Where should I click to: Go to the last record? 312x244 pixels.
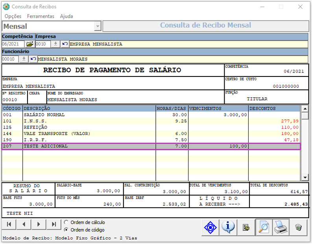54,224
